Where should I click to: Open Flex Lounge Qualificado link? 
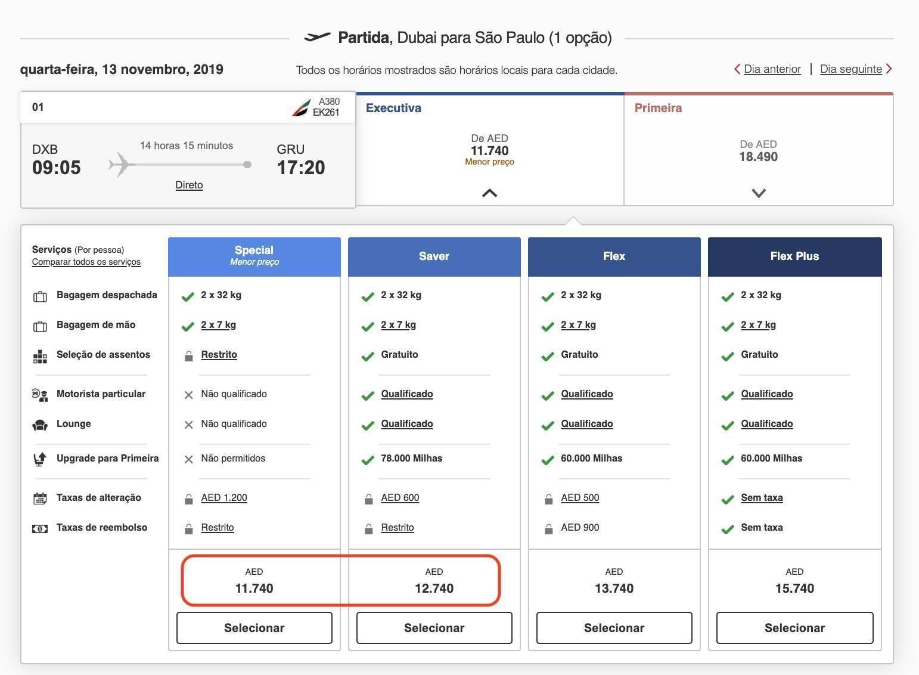(586, 424)
